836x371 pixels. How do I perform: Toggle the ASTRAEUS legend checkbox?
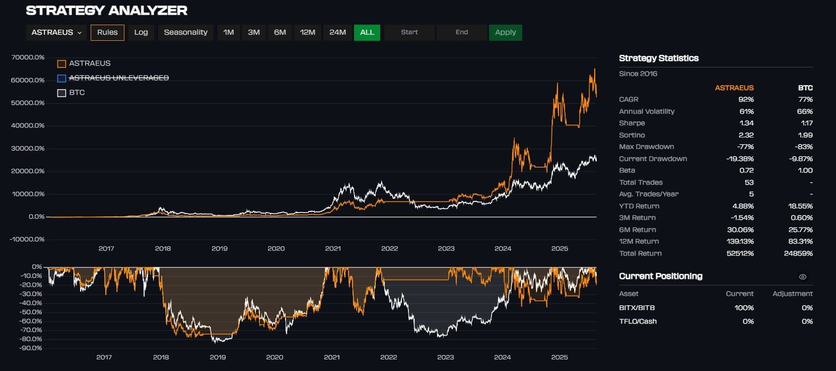61,63
